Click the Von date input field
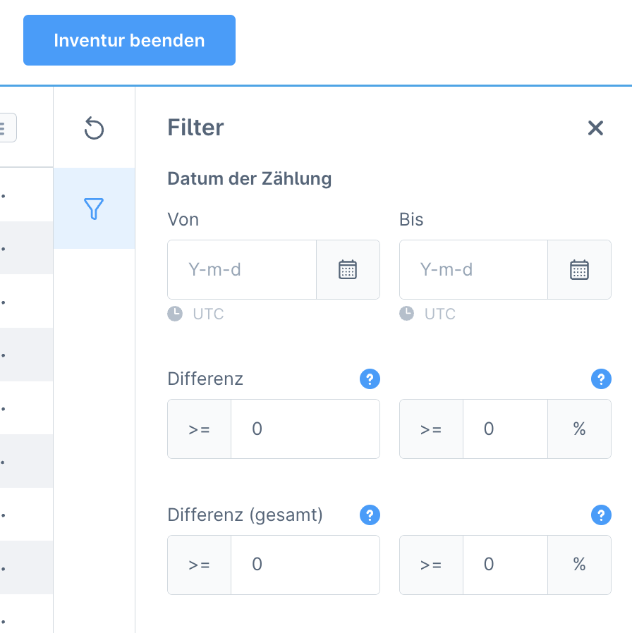The width and height of the screenshot is (632, 633). 241,269
